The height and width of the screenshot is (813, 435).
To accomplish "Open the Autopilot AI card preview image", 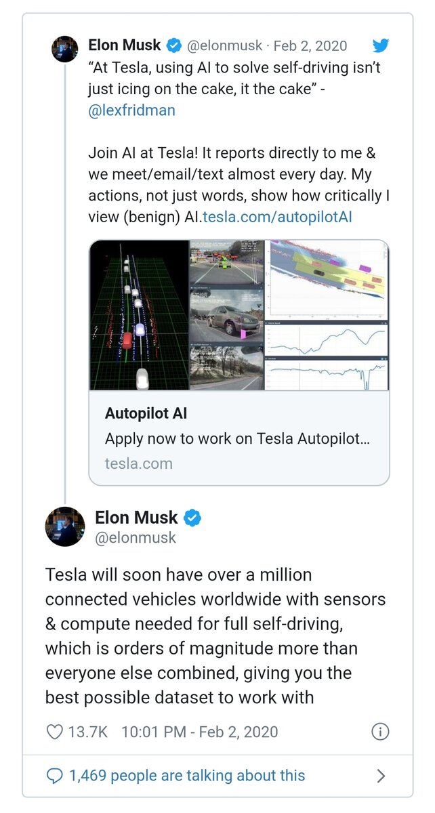I will pyautogui.click(x=239, y=315).
